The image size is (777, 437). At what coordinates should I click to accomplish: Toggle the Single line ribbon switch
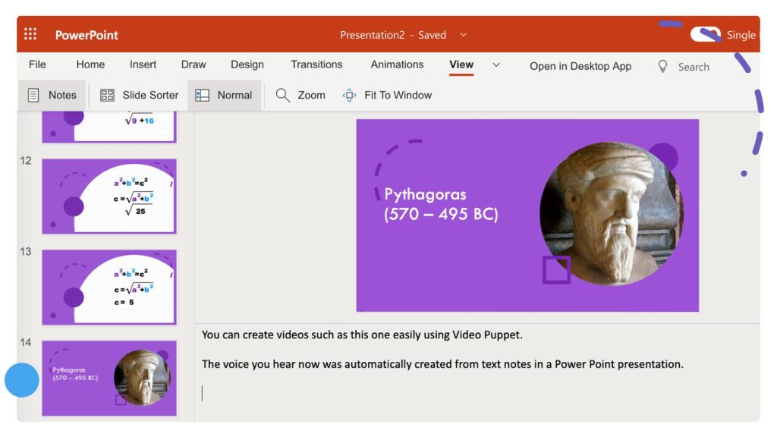(x=705, y=35)
